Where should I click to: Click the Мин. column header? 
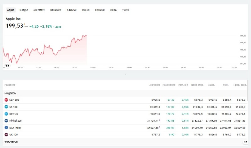(x=226, y=85)
